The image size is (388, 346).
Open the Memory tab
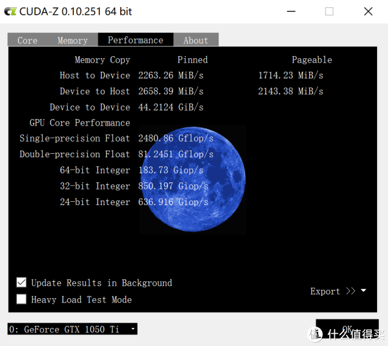click(72, 40)
